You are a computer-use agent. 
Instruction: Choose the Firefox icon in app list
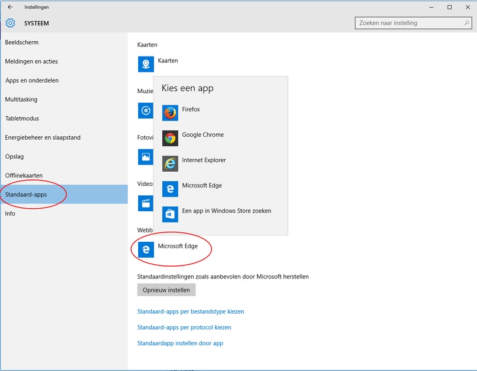pos(170,113)
